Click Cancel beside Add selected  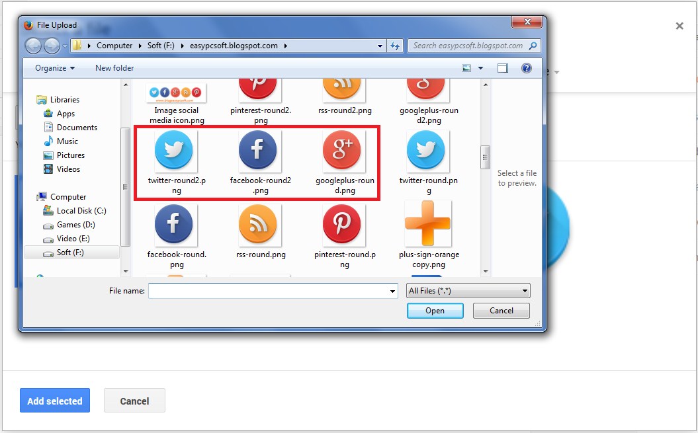tap(134, 400)
